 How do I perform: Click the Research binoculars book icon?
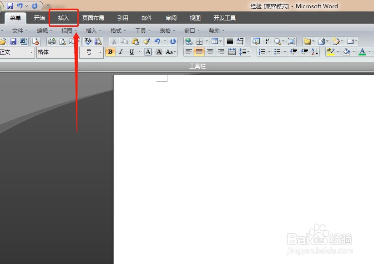98,41
